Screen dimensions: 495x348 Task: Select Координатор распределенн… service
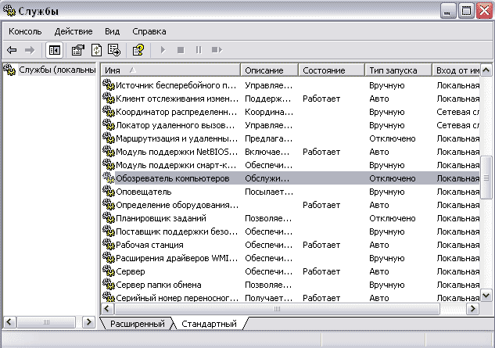[x=176, y=112]
